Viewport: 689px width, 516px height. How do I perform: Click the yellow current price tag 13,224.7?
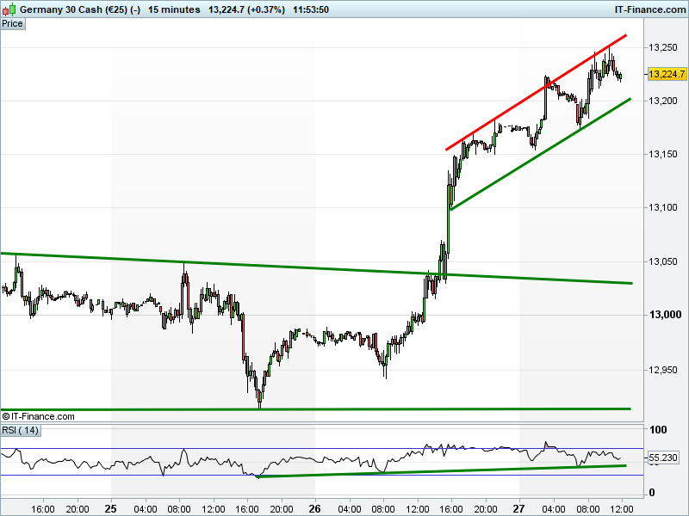click(x=667, y=74)
